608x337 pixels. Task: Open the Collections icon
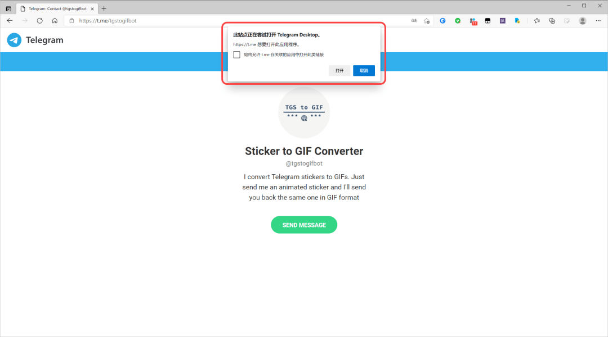click(552, 21)
